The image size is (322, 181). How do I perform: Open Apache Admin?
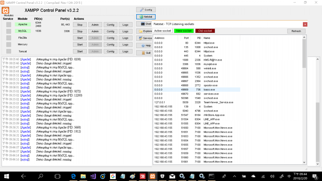[x=95, y=25]
